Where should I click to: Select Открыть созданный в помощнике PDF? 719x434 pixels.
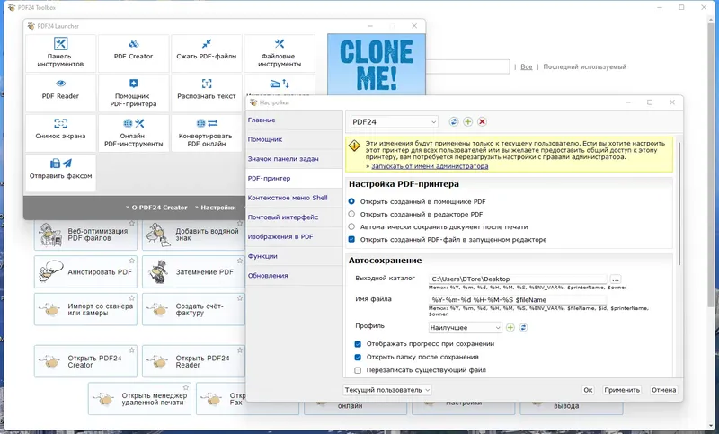(x=351, y=201)
